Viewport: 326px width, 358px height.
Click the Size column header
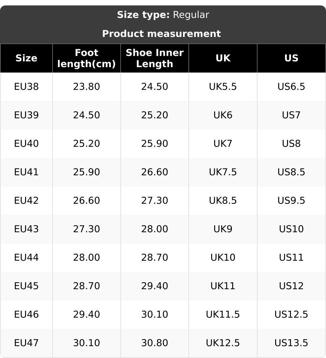click(x=26, y=58)
